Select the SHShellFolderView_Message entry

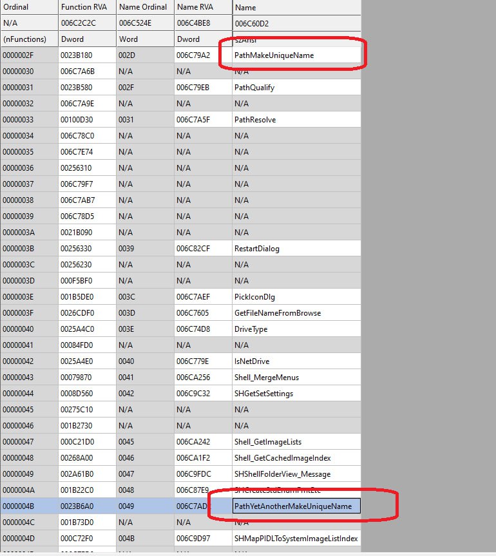[x=296, y=474]
